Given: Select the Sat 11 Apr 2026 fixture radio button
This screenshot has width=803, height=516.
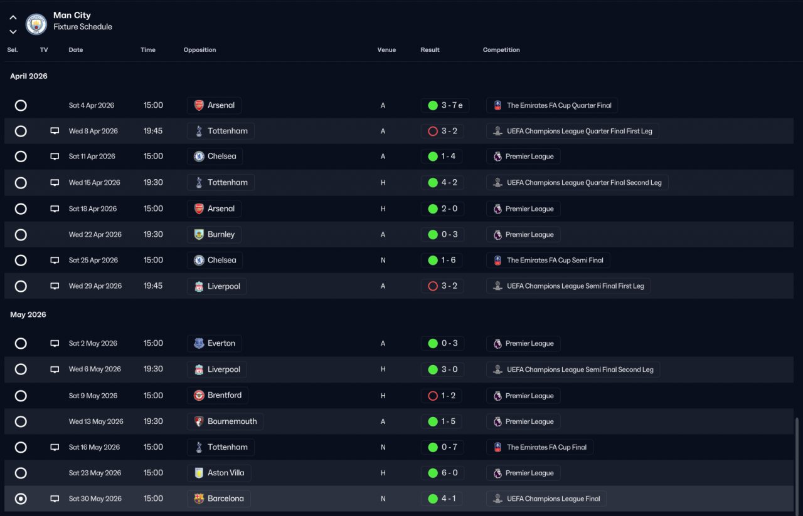Looking at the screenshot, I should (x=21, y=157).
